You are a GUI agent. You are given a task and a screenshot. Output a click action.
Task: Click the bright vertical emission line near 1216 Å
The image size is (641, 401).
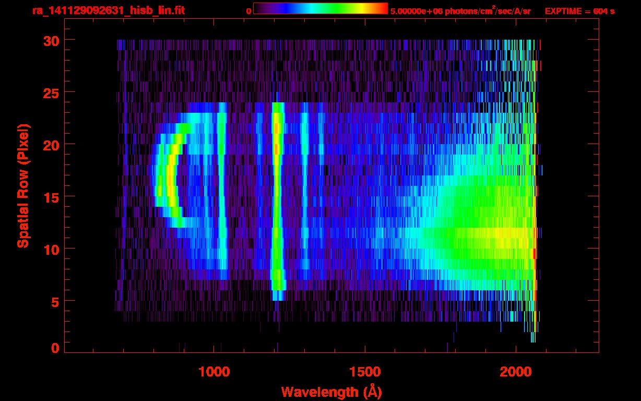(x=278, y=201)
